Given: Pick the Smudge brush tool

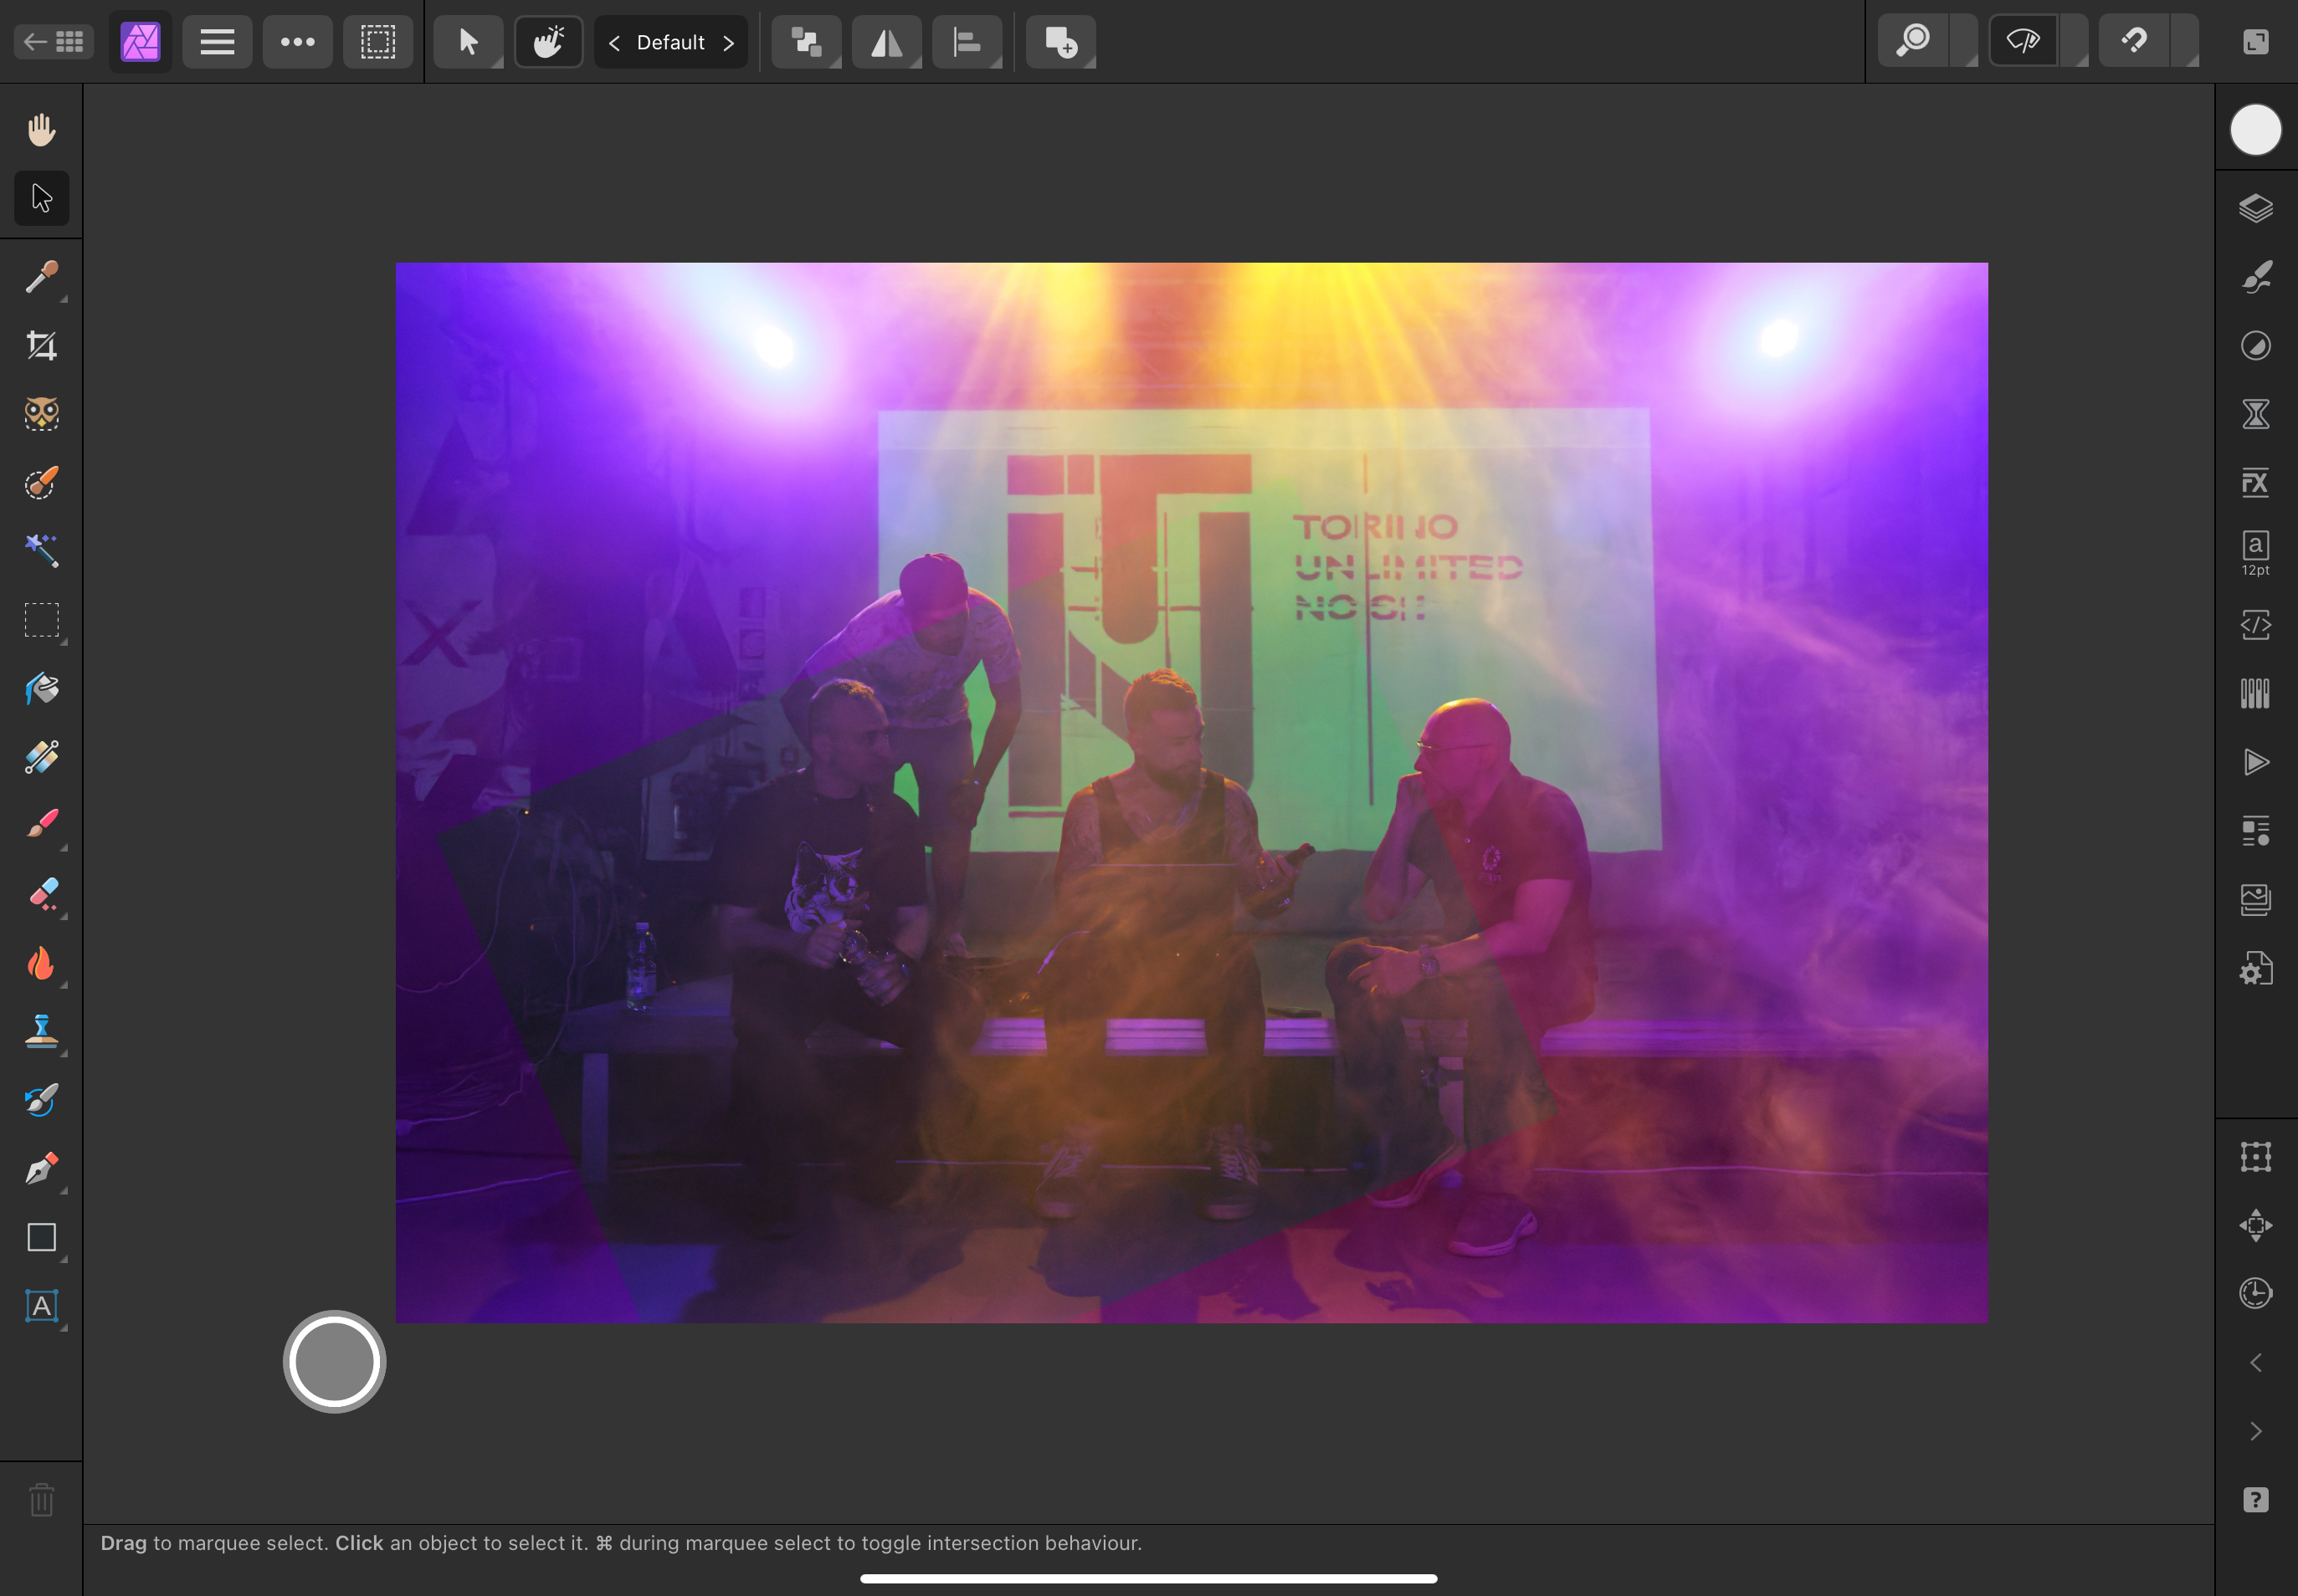Looking at the screenshot, I should (41, 1100).
